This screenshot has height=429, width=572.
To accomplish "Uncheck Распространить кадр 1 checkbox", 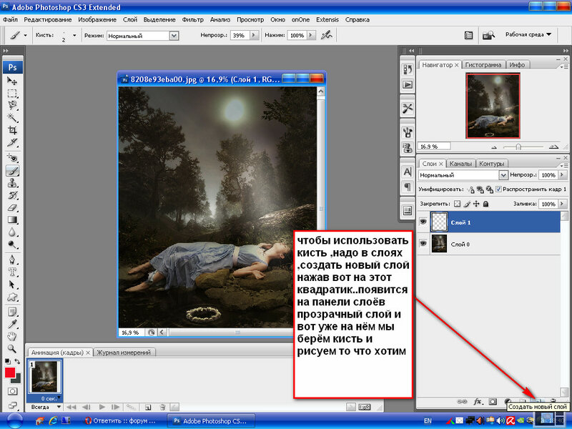I will pyautogui.click(x=498, y=189).
